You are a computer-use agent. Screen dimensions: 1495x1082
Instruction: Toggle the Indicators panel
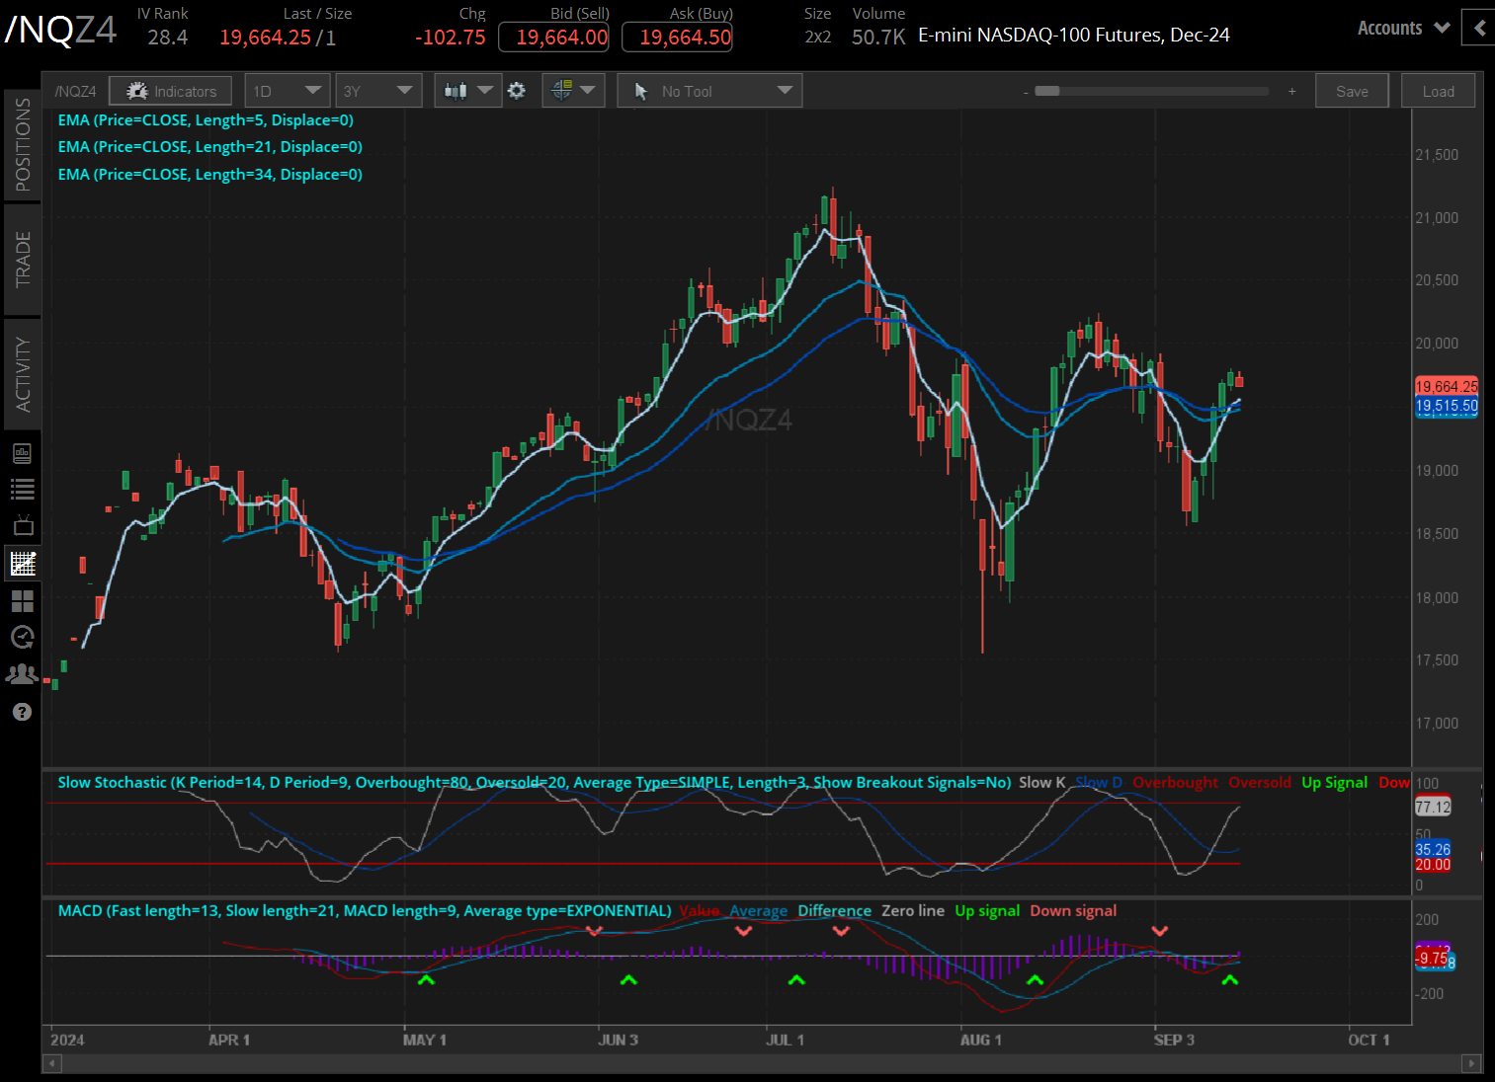point(170,90)
